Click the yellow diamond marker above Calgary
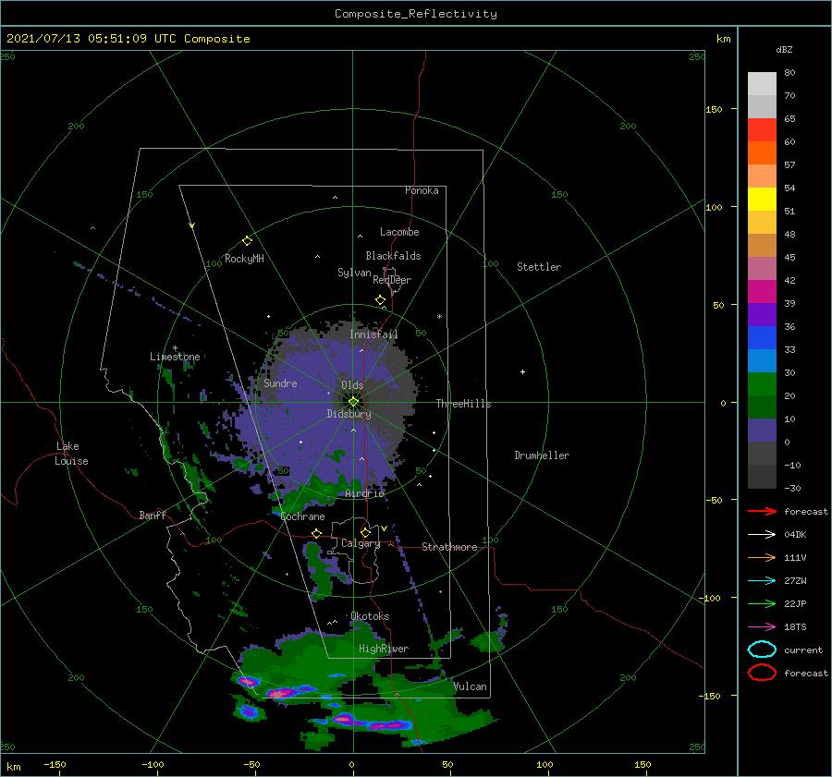Viewport: 832px width, 777px height. [365, 532]
